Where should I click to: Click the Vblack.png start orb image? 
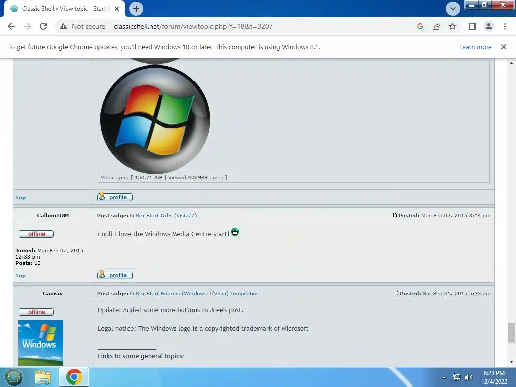pyautogui.click(x=155, y=119)
